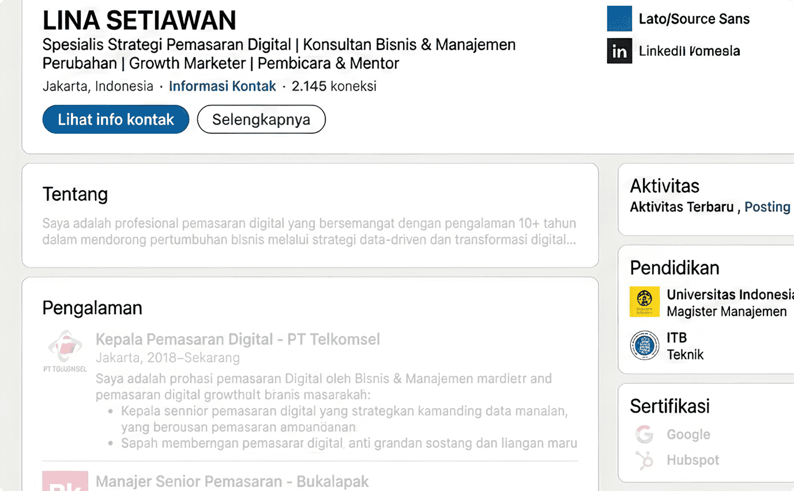794x491 pixels.
Task: Expand the Pengalaman section details
Action: [x=92, y=308]
